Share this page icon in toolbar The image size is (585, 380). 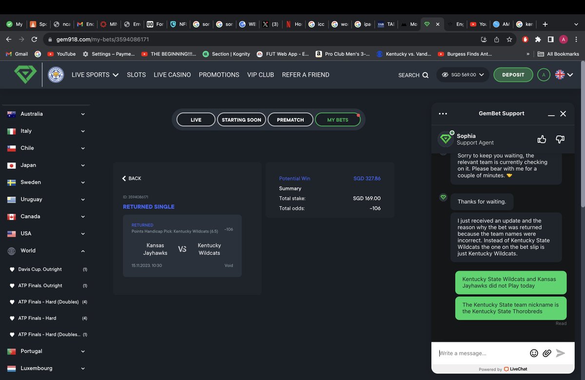tap(497, 39)
